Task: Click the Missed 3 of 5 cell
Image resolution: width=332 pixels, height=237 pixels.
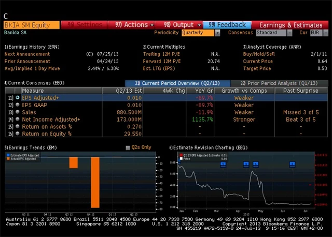Action: pos(301,112)
